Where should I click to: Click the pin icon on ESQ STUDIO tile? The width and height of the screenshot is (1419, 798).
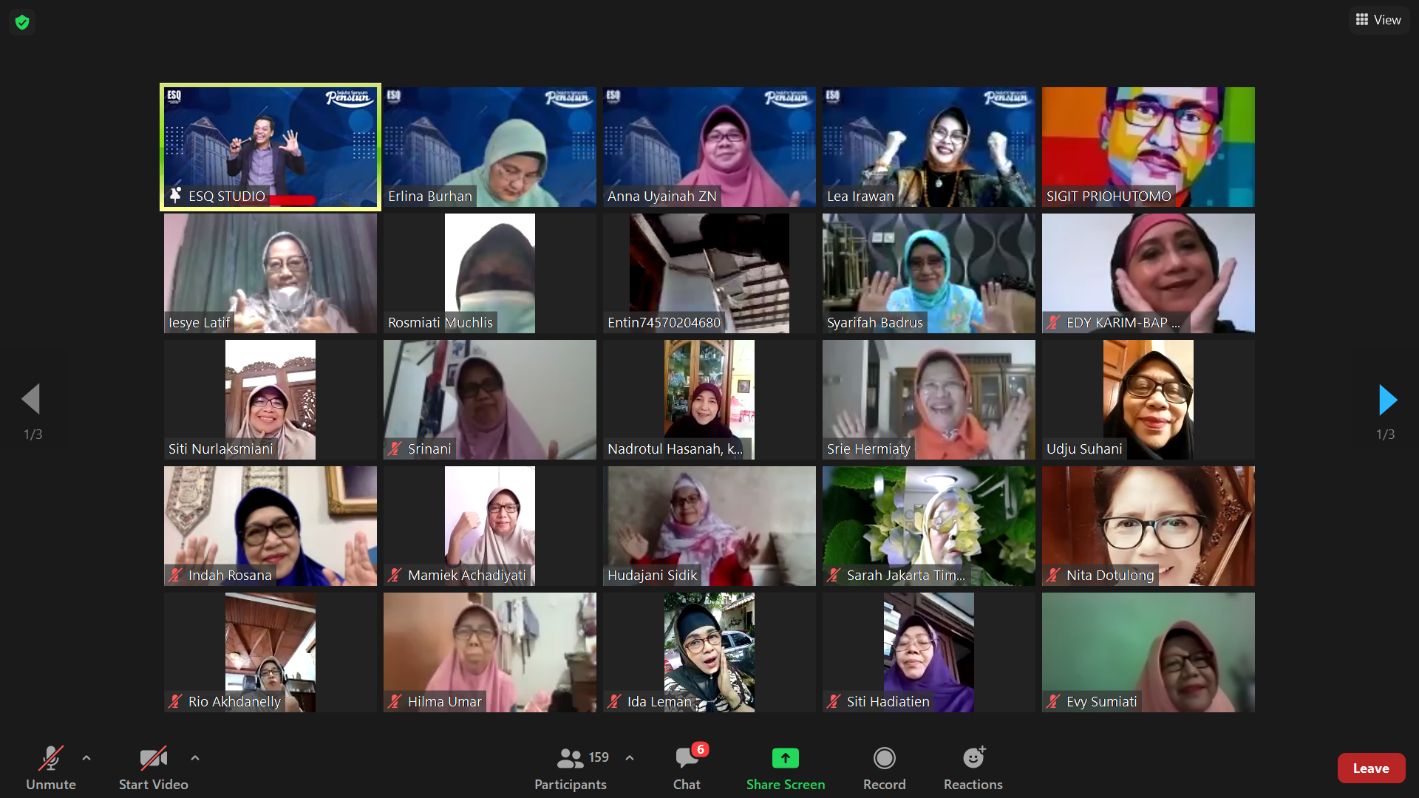click(x=175, y=196)
